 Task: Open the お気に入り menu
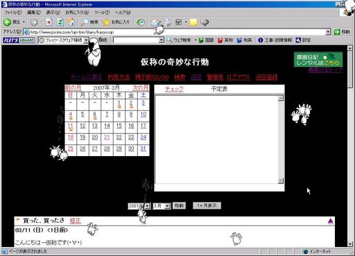pos(77,12)
